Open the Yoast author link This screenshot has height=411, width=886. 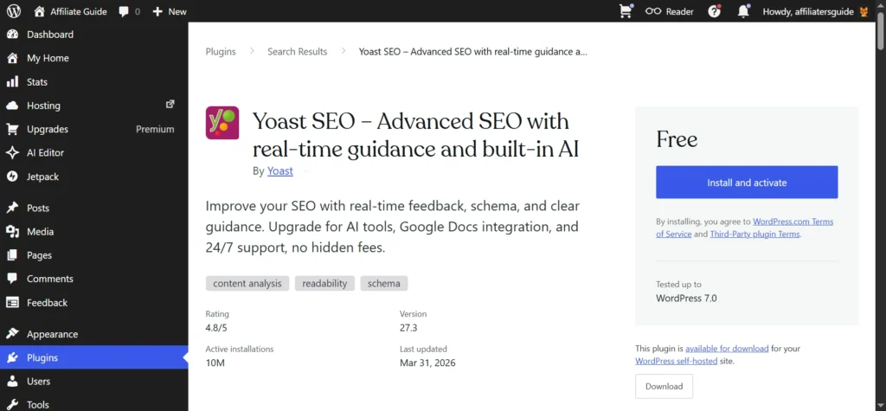(280, 171)
